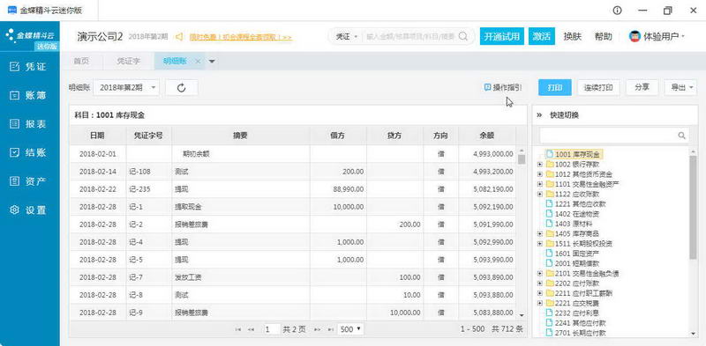Open the 凭证 module in sidebar

(29, 67)
